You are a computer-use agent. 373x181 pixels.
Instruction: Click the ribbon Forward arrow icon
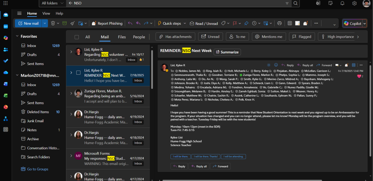click(x=146, y=23)
